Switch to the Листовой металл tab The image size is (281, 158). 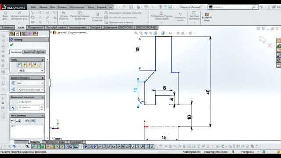(56, 28)
